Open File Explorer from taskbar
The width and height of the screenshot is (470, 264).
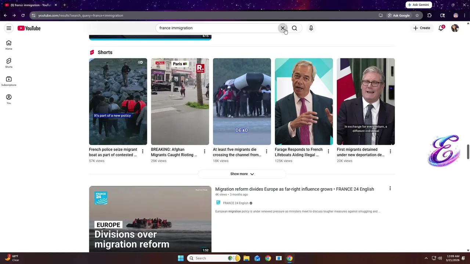(246, 258)
